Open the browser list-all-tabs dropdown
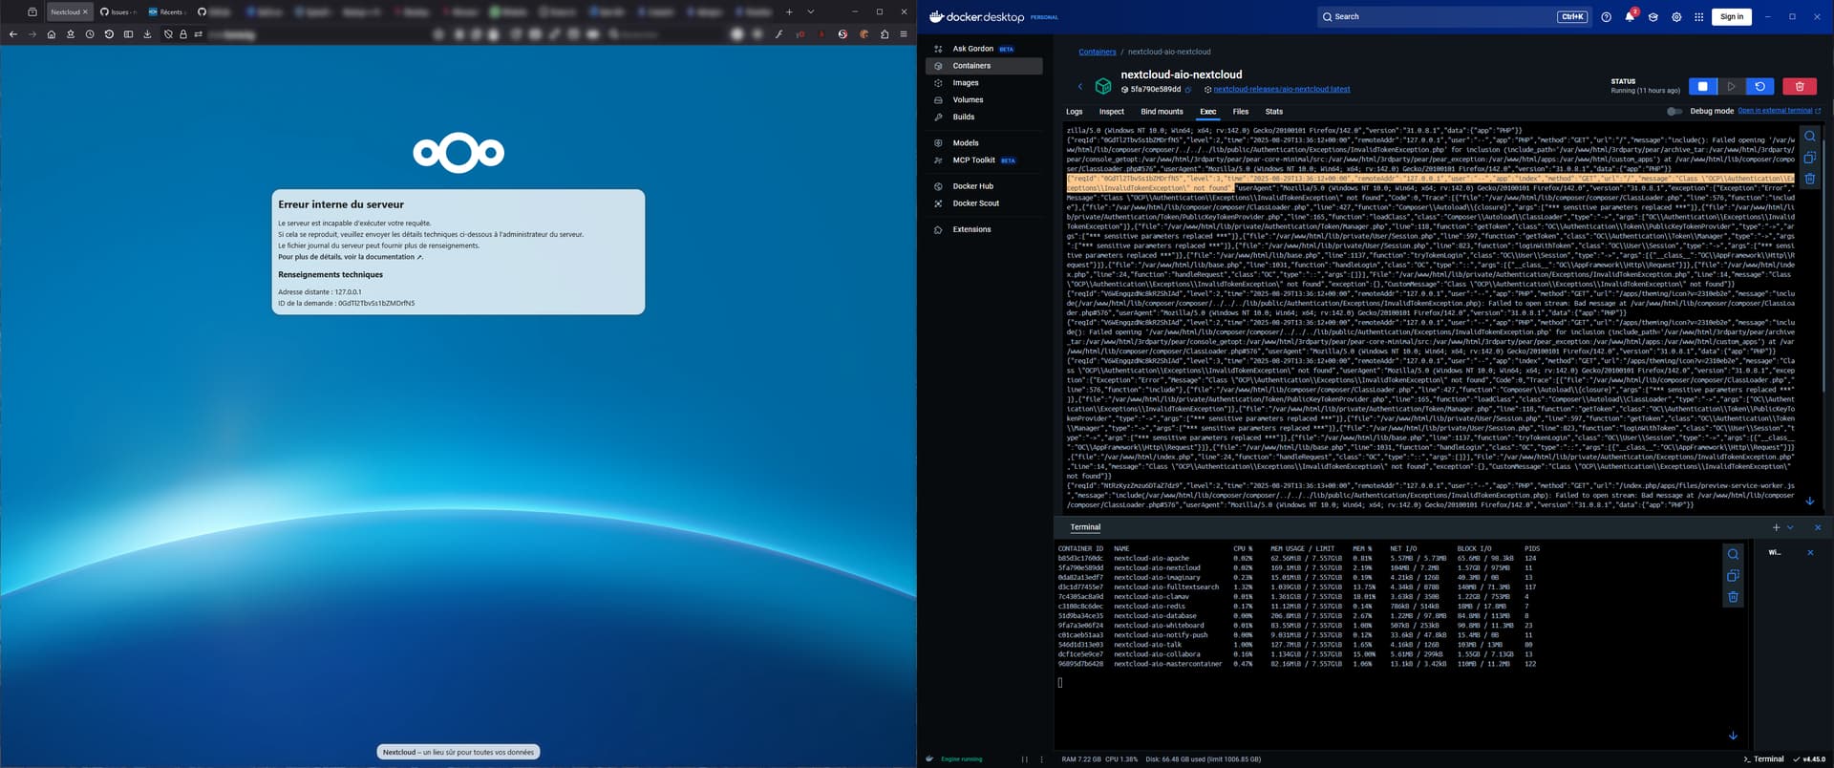This screenshot has width=1834, height=768. pyautogui.click(x=811, y=12)
